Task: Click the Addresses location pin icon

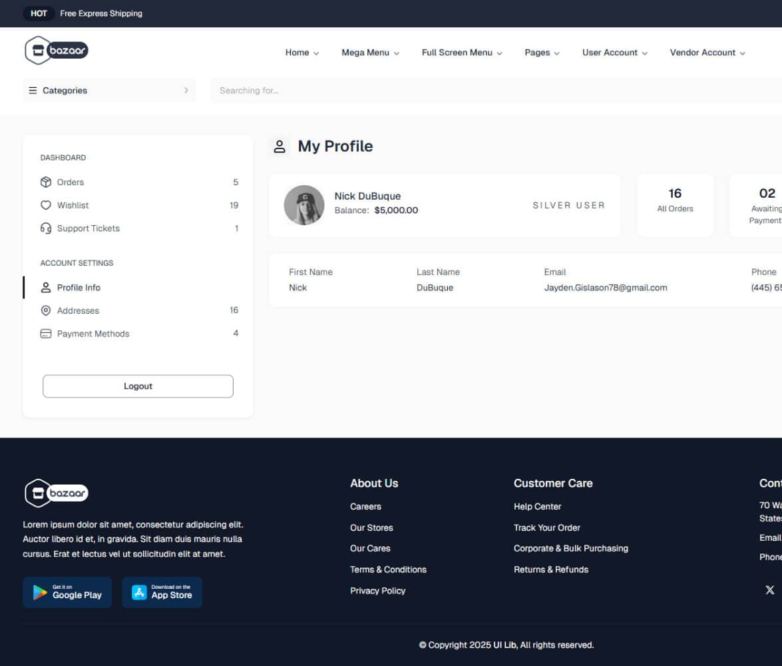Action: tap(45, 310)
